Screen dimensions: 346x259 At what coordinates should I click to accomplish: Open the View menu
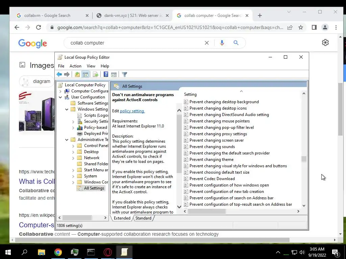click(x=91, y=66)
